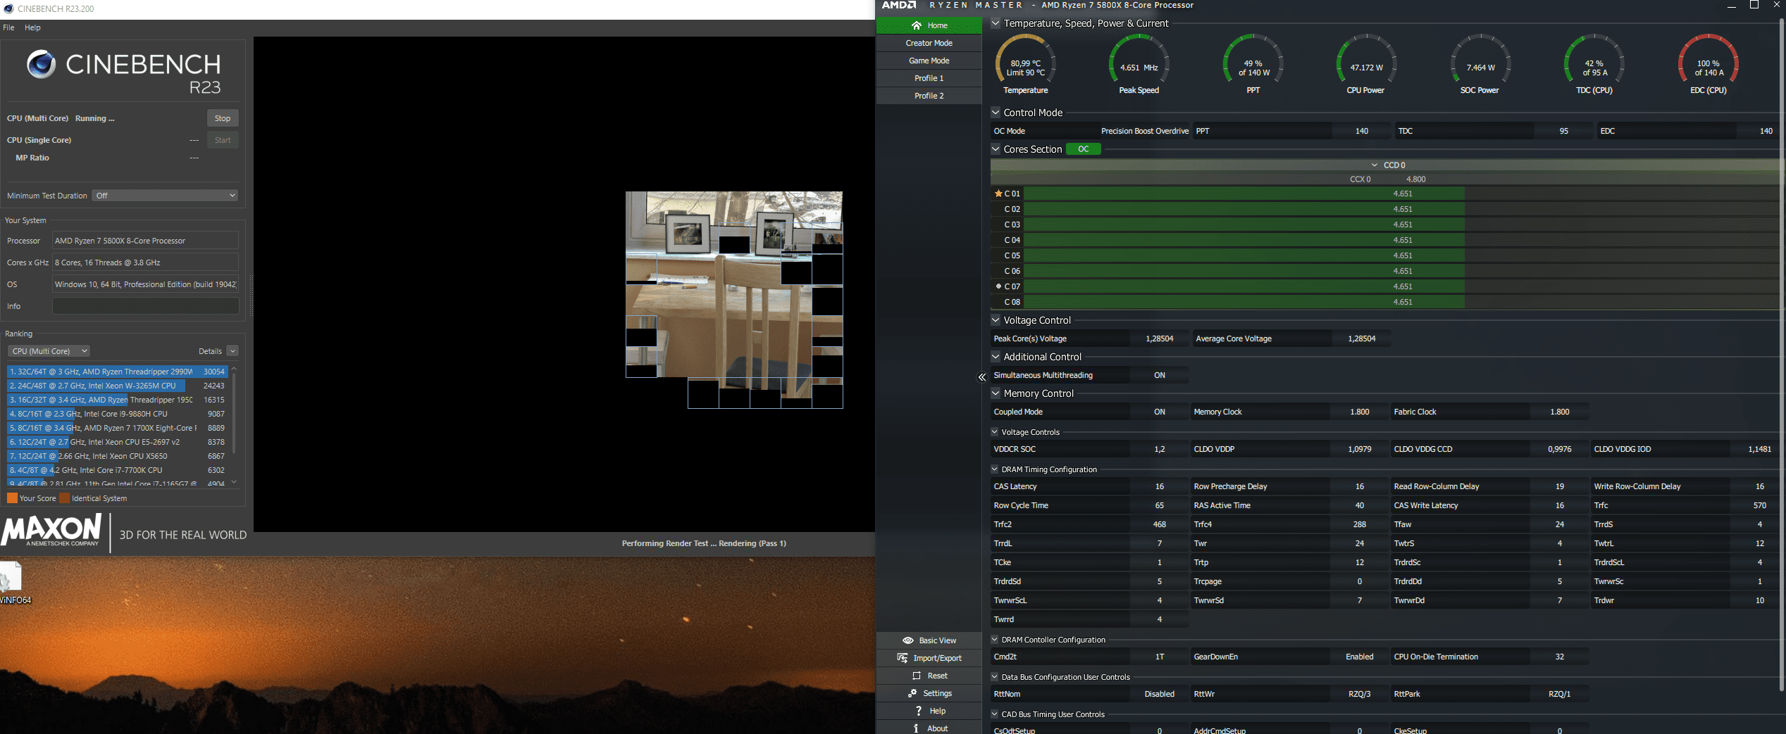Open Ryzen Master Settings gear item
The height and width of the screenshot is (734, 1786).
tap(929, 693)
